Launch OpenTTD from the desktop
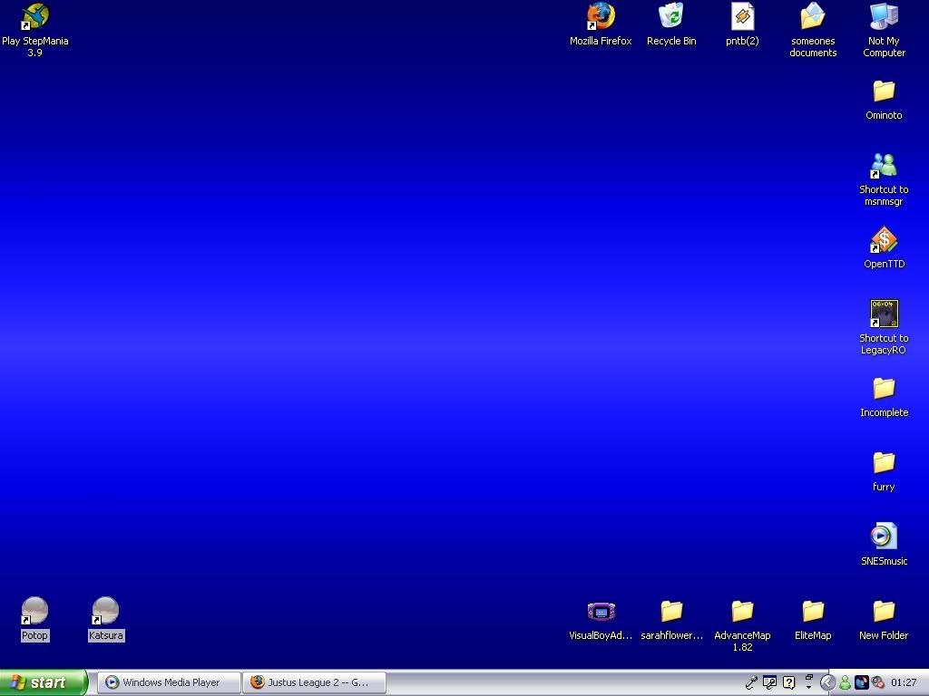The height and width of the screenshot is (696, 929). pos(884,240)
